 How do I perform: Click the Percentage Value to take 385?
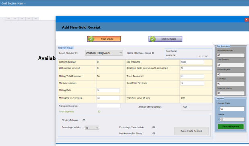[153, 127]
